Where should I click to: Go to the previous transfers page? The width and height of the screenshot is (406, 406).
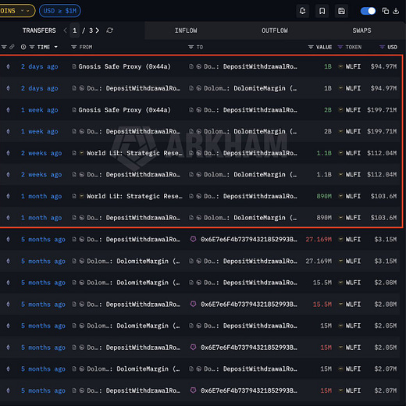[x=65, y=30]
